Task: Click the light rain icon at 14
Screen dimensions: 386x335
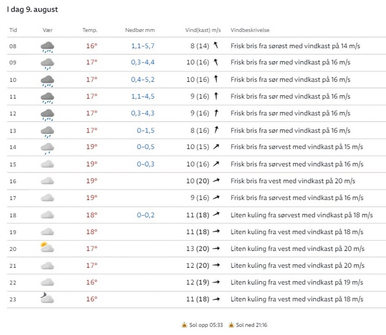Action: point(47,148)
